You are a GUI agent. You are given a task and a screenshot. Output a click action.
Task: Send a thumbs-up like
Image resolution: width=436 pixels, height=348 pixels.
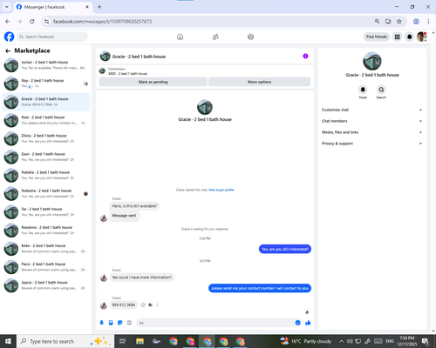(x=308, y=323)
